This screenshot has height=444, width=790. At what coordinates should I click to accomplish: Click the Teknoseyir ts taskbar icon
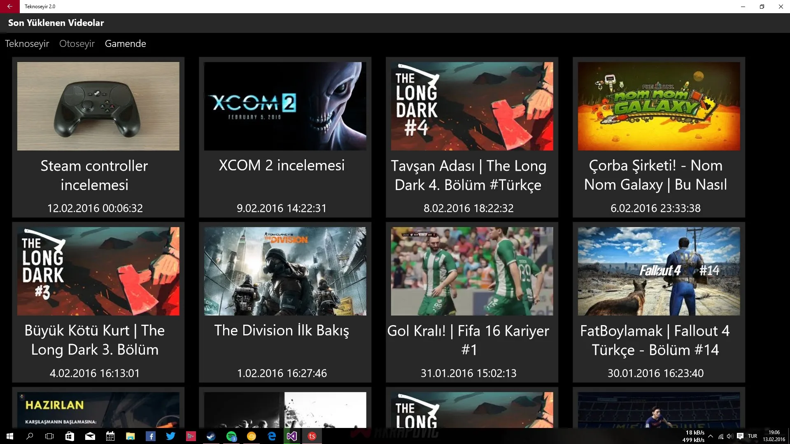(x=312, y=436)
